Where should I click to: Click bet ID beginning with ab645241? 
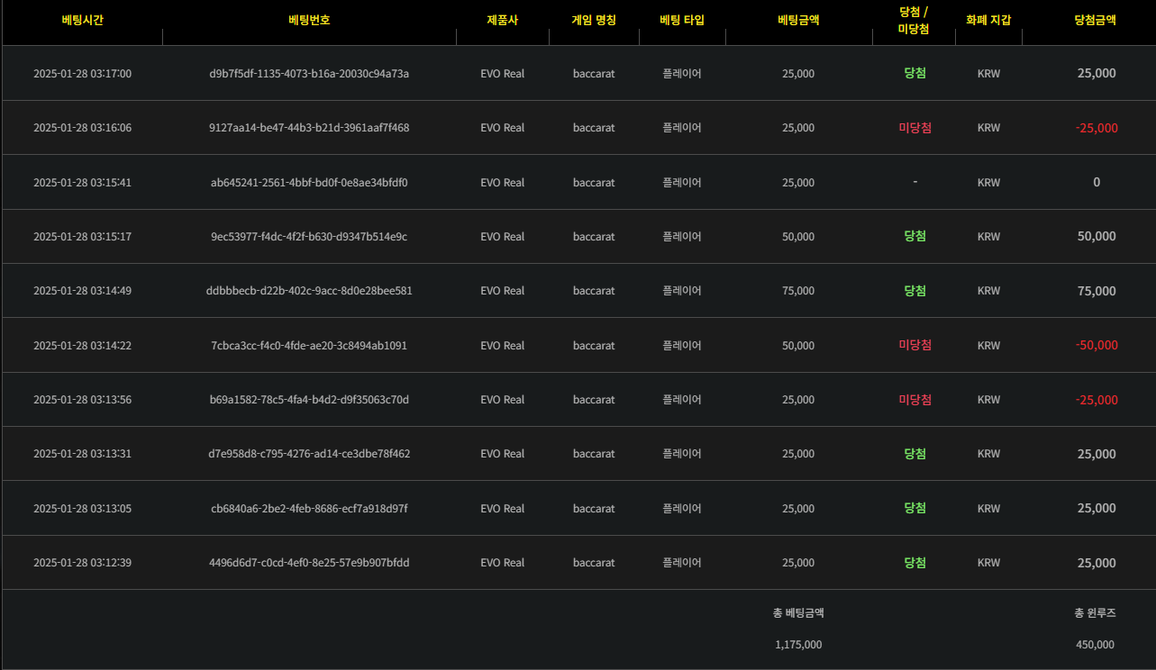pyautogui.click(x=309, y=183)
